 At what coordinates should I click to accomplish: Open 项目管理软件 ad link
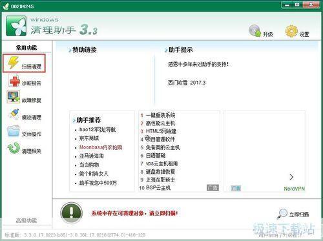click(160, 140)
